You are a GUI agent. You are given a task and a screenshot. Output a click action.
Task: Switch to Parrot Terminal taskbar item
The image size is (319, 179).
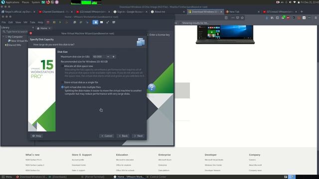click(93, 177)
